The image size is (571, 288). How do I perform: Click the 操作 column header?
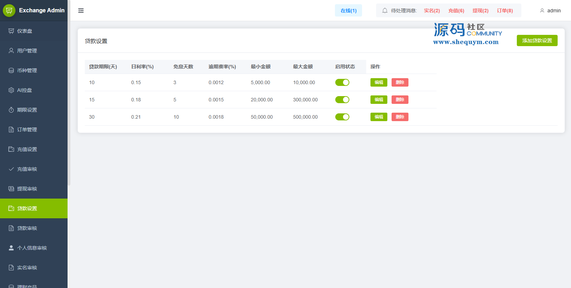click(x=375, y=67)
